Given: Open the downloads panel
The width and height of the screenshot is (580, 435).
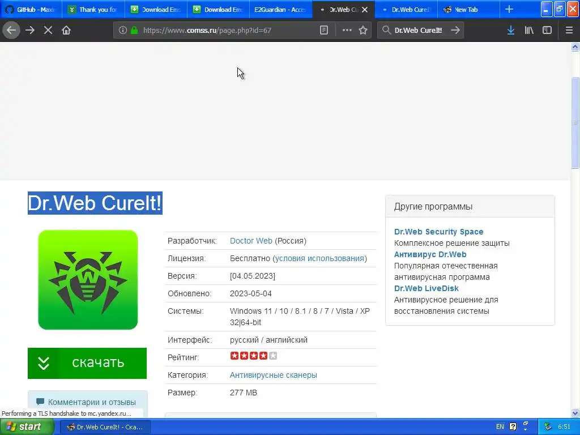Looking at the screenshot, I should tap(511, 31).
